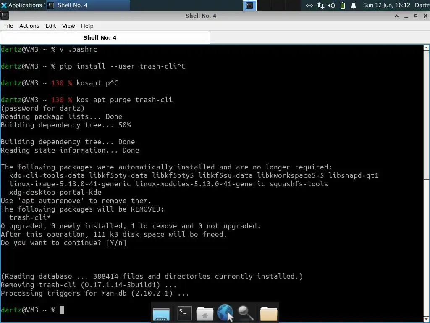The image size is (430, 323).
Task: Open the notifications bell icon
Action: pos(354,5)
